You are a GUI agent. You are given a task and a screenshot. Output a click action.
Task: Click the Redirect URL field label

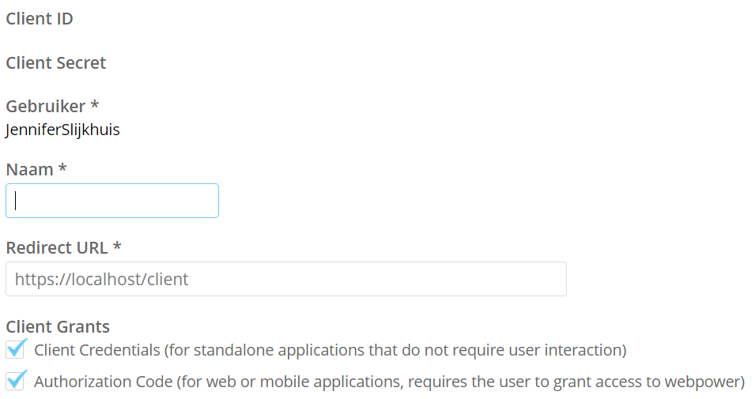pos(56,247)
